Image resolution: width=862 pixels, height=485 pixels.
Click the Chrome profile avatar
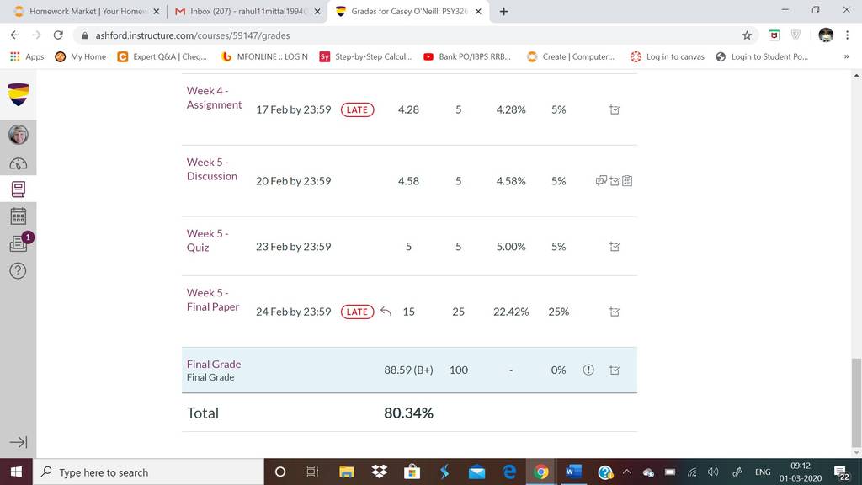pos(826,35)
